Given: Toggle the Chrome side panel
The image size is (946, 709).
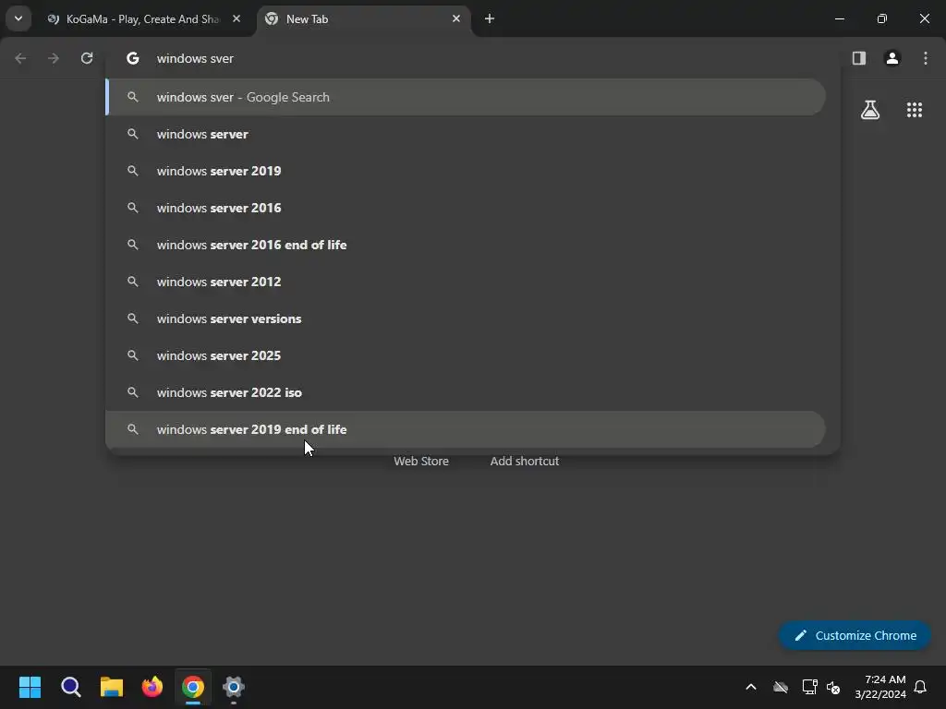Looking at the screenshot, I should coord(859,58).
